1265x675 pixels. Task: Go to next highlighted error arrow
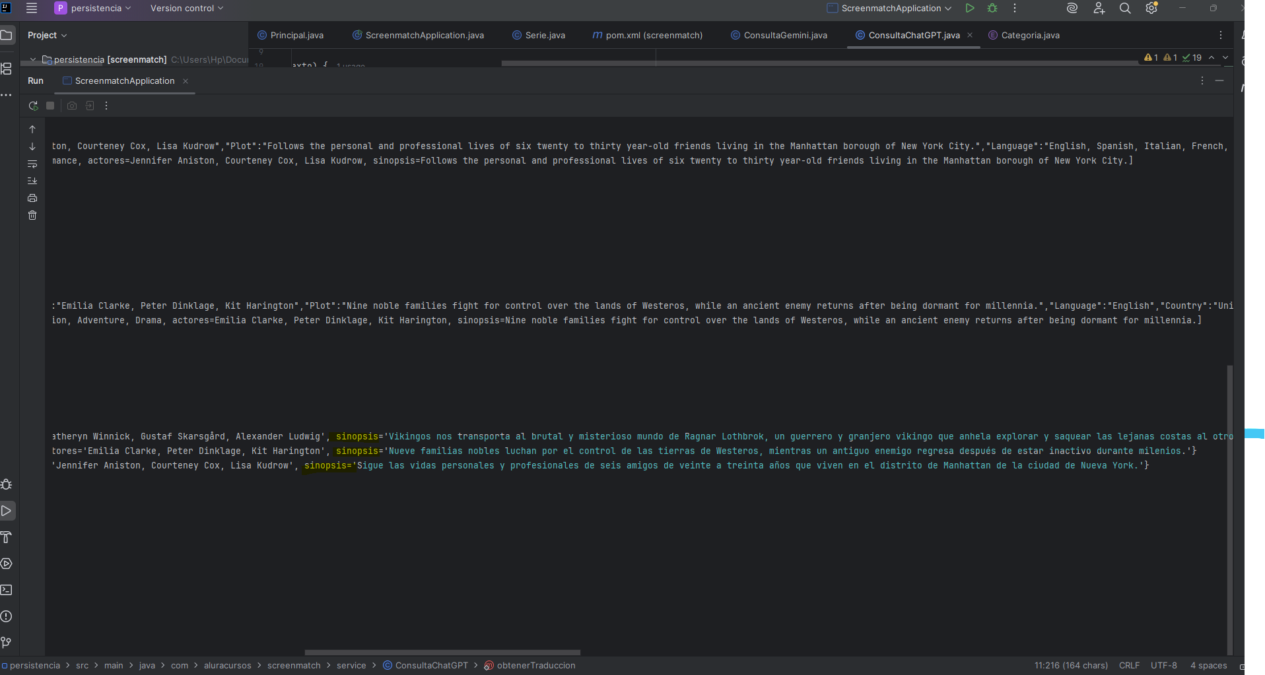pyautogui.click(x=1225, y=58)
